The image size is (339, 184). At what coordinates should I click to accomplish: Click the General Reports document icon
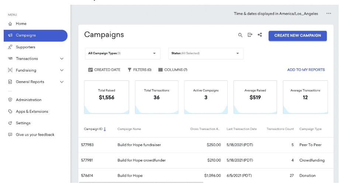coord(10,82)
